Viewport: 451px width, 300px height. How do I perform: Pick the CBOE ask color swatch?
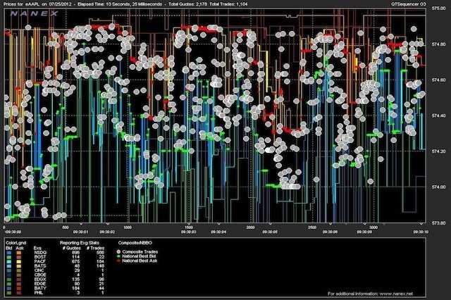coord(19,275)
